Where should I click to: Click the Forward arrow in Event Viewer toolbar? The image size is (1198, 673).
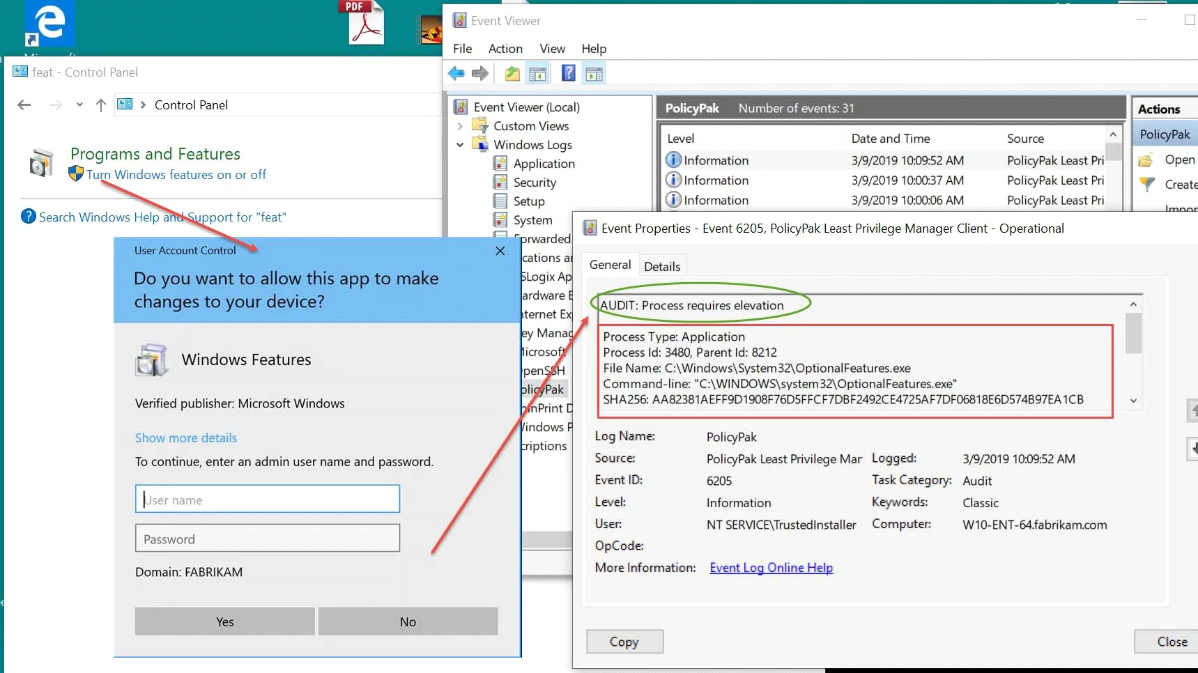click(480, 72)
